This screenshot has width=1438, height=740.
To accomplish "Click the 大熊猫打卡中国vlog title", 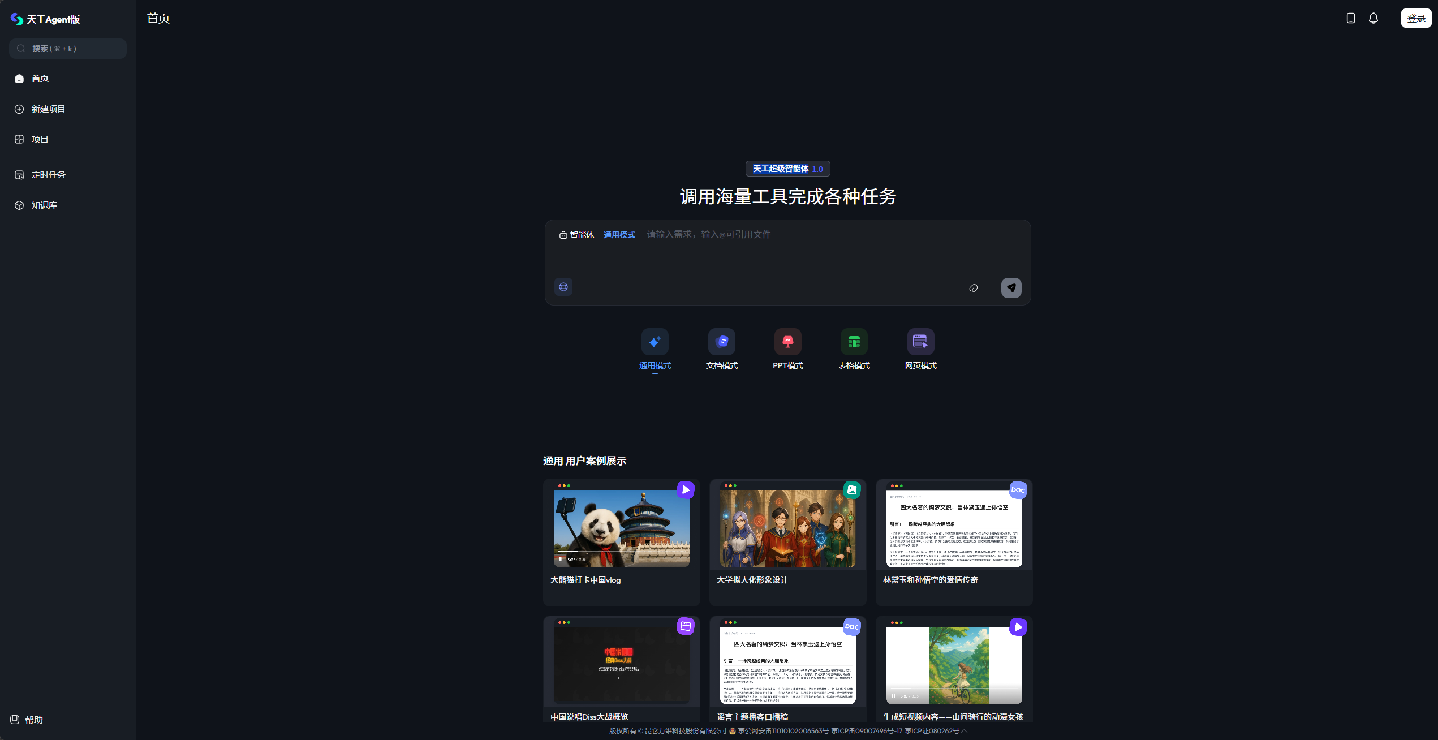I will click(585, 580).
